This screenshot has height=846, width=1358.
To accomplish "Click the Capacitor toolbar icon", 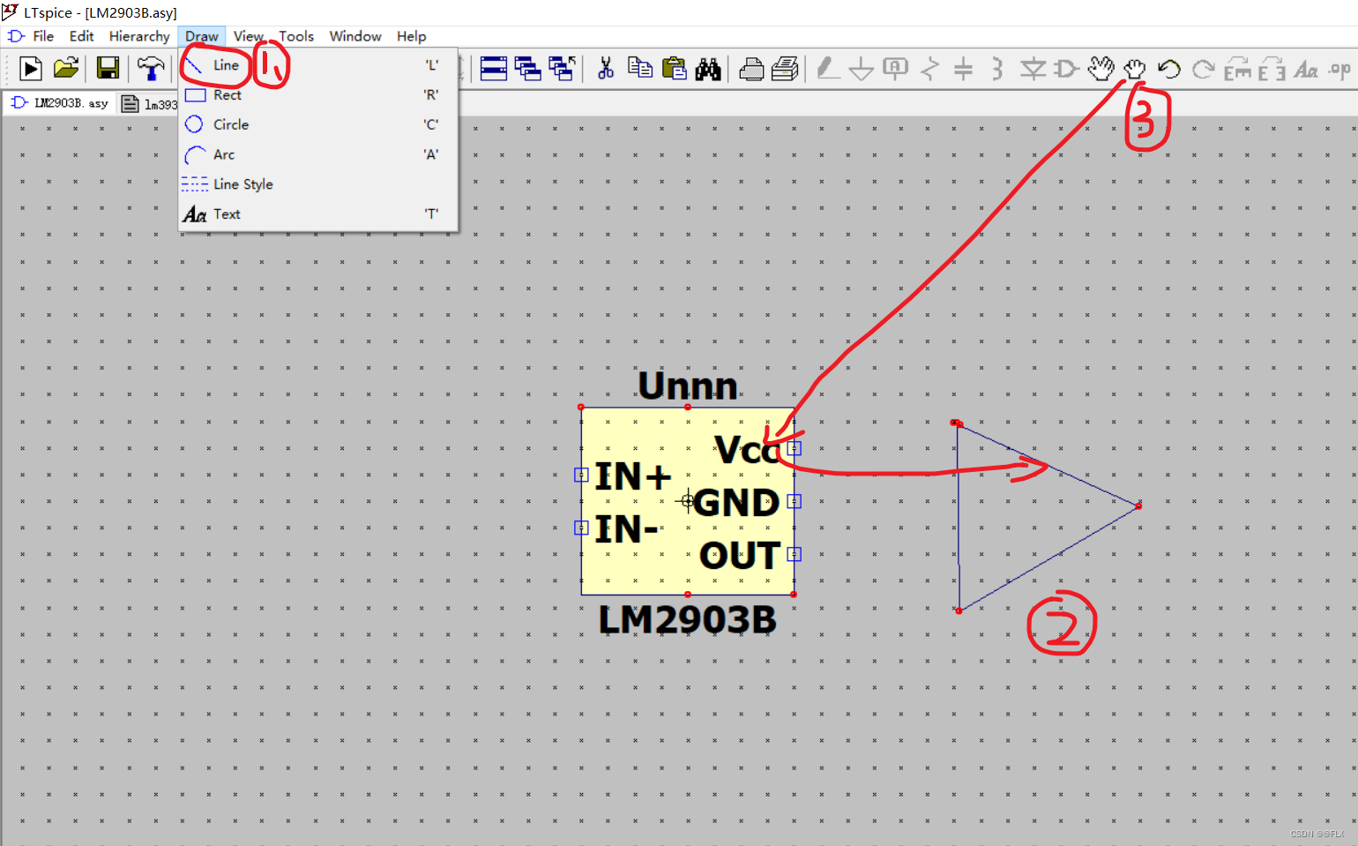I will click(963, 69).
